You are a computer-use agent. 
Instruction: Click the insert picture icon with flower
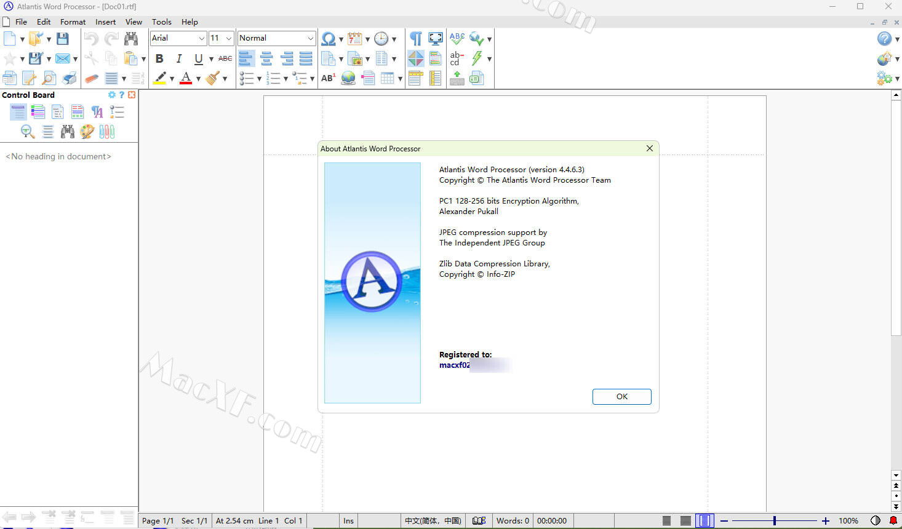[x=355, y=58]
